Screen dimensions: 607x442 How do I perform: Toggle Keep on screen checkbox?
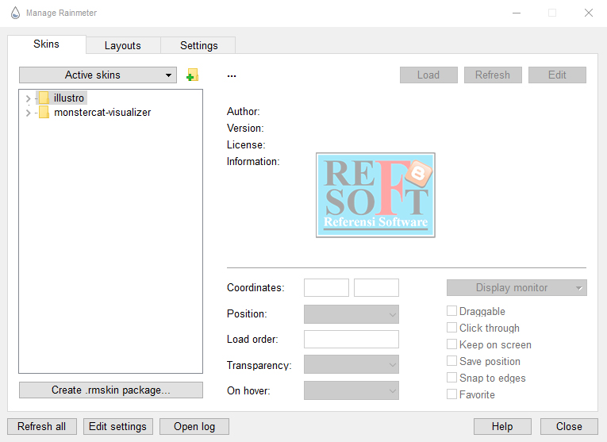pyautogui.click(x=451, y=344)
